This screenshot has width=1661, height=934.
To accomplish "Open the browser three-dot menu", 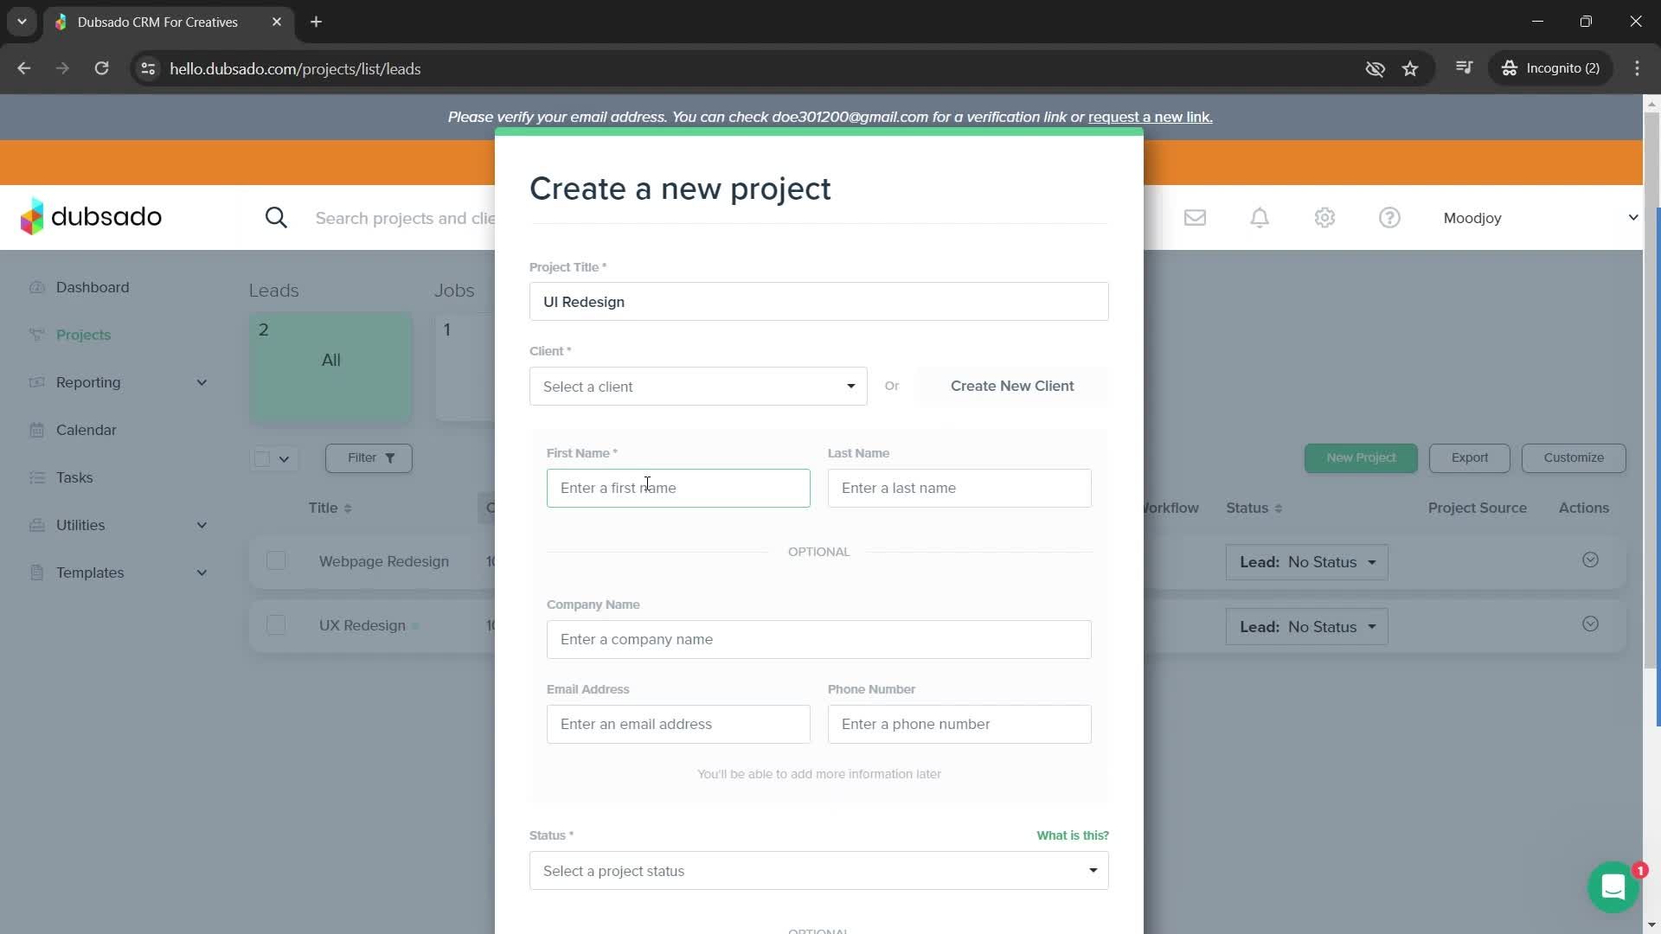I will [1637, 68].
